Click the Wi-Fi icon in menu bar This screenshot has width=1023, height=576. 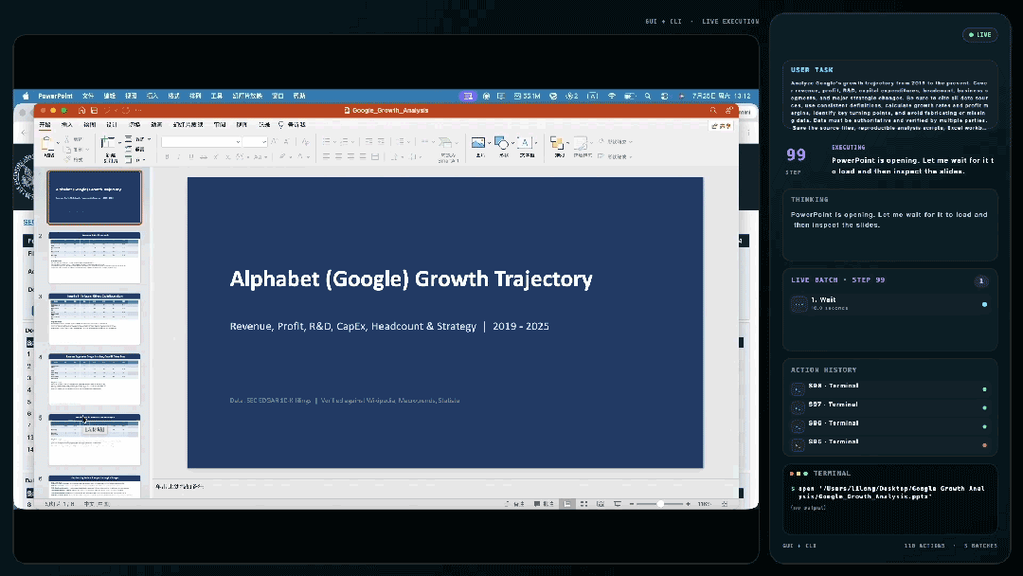coord(612,96)
